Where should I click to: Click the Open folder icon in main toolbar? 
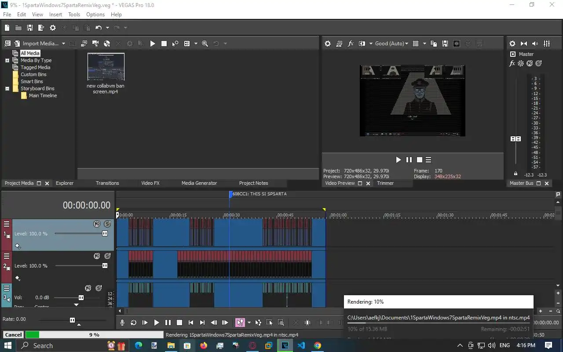point(18,28)
